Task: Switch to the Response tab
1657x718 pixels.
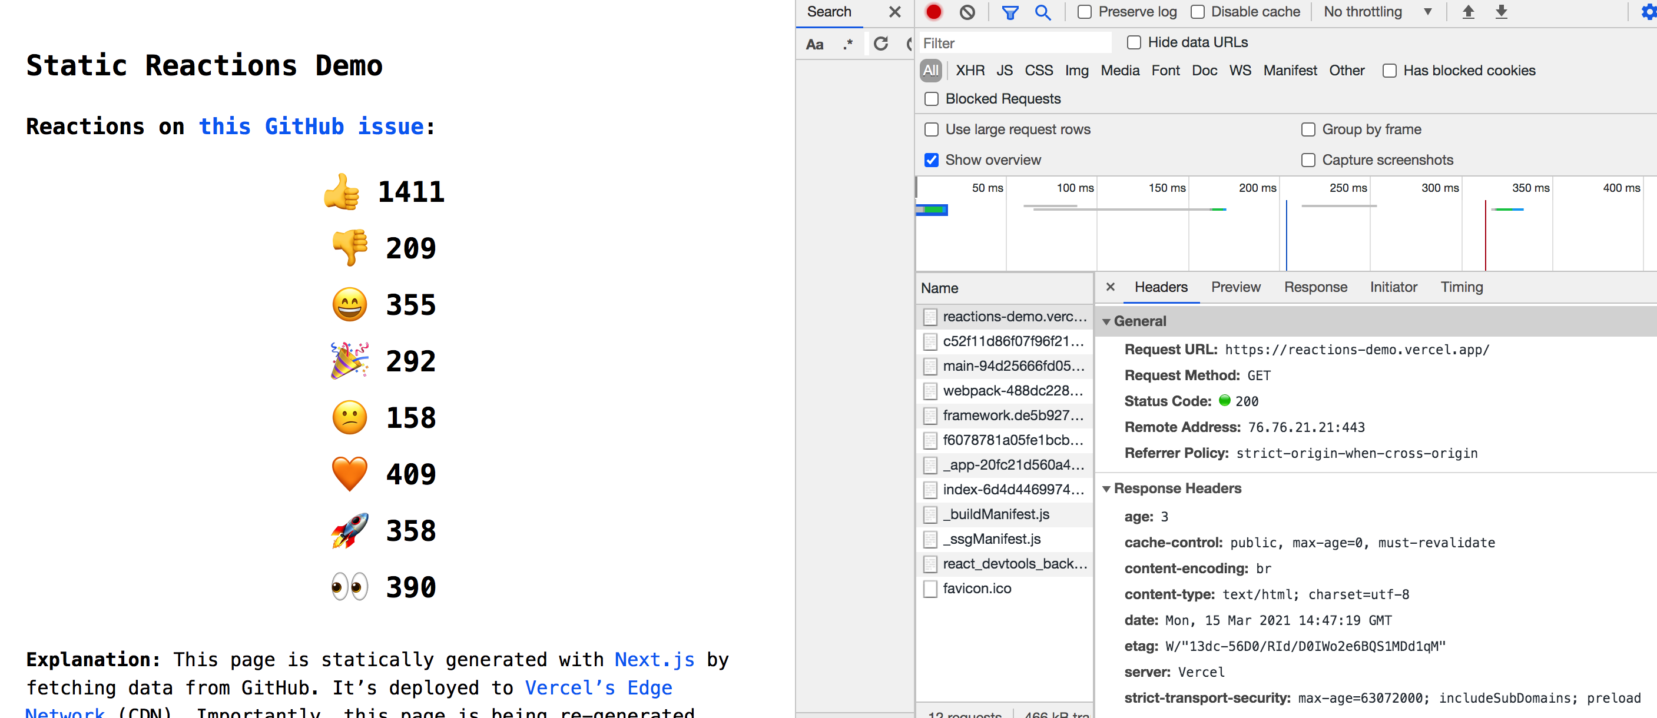Action: (1315, 287)
